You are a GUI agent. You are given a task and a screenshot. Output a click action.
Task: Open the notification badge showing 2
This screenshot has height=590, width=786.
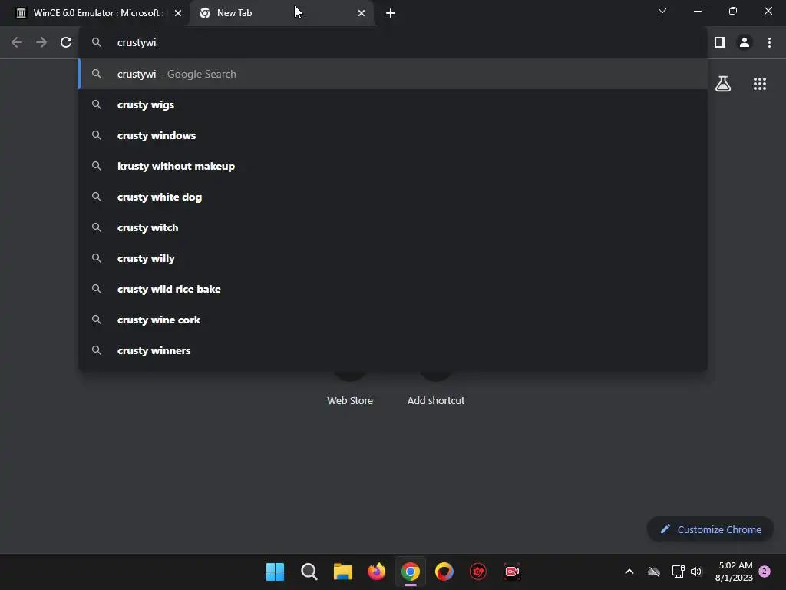coord(765,572)
